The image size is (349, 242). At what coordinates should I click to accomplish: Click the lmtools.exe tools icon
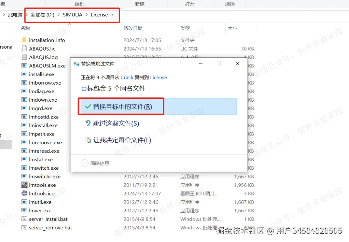click(24, 185)
